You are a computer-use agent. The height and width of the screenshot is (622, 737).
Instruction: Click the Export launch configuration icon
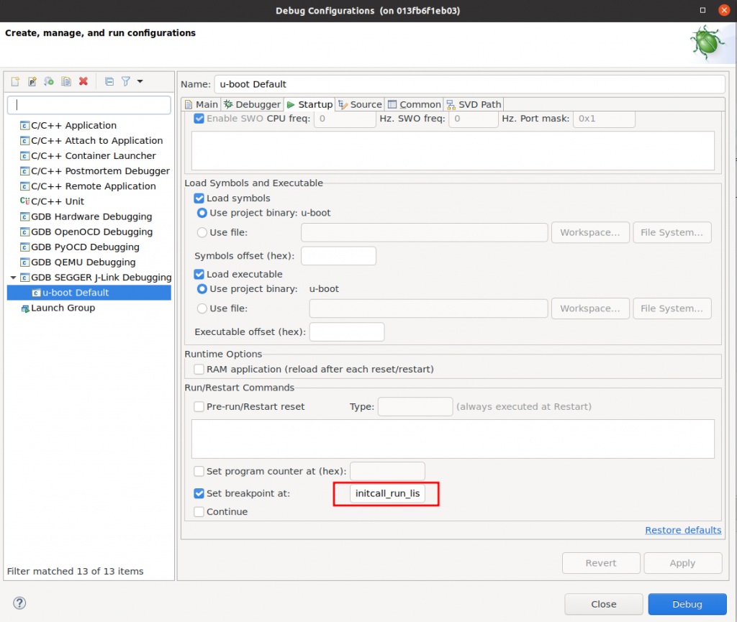(x=49, y=81)
